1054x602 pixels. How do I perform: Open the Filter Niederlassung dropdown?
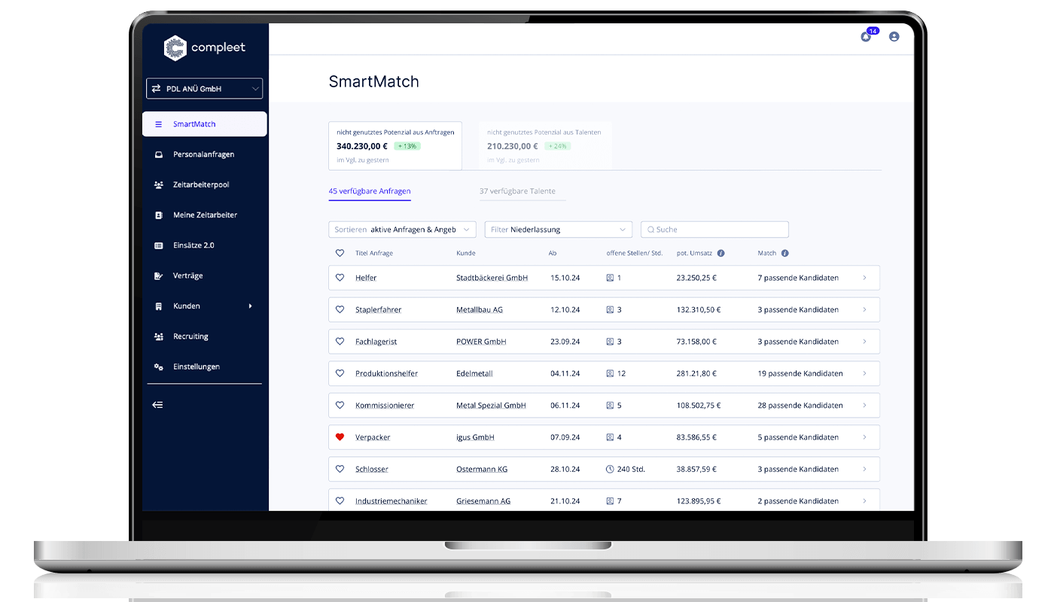558,230
